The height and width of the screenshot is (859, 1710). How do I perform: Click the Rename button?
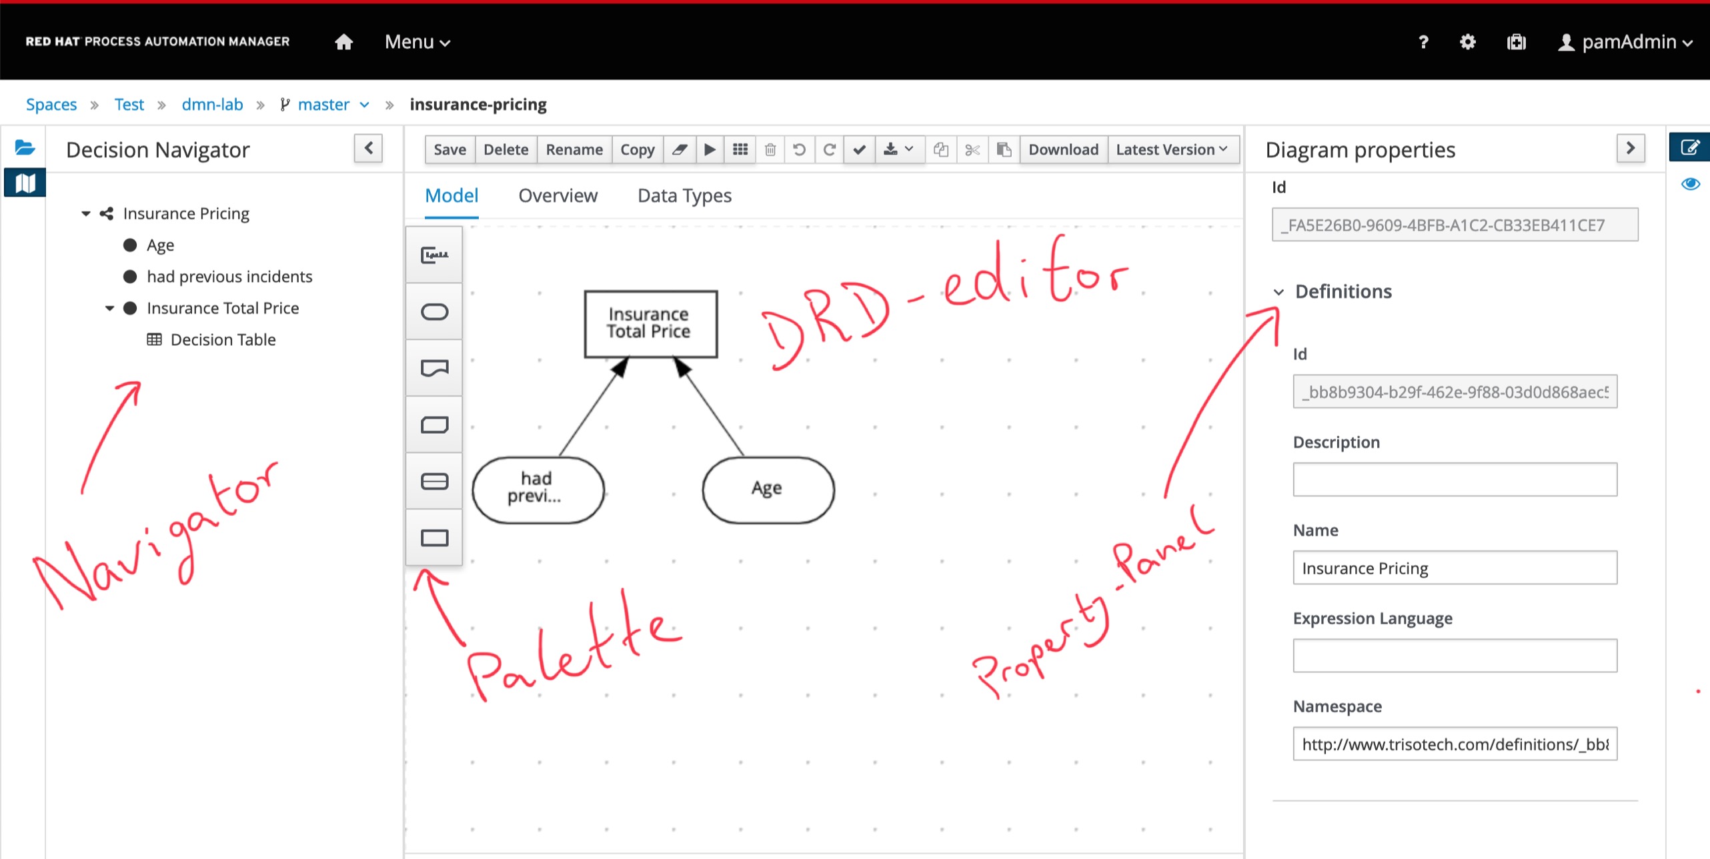pyautogui.click(x=574, y=149)
